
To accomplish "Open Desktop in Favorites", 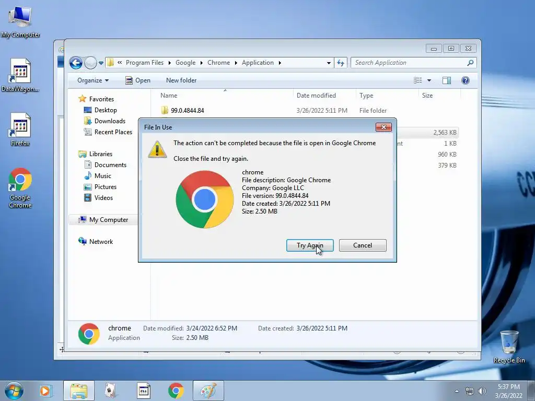I will [106, 110].
